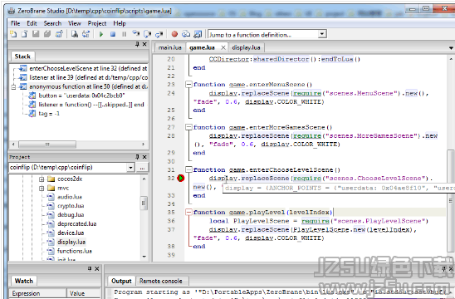
Task: Open the find and replace icon
Action: click(86, 34)
